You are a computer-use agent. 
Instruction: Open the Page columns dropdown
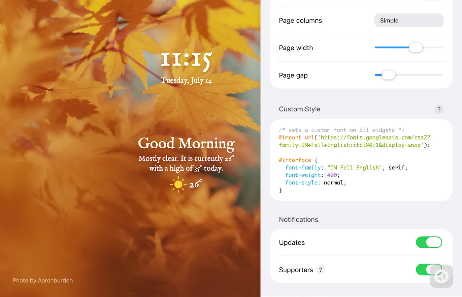409,20
